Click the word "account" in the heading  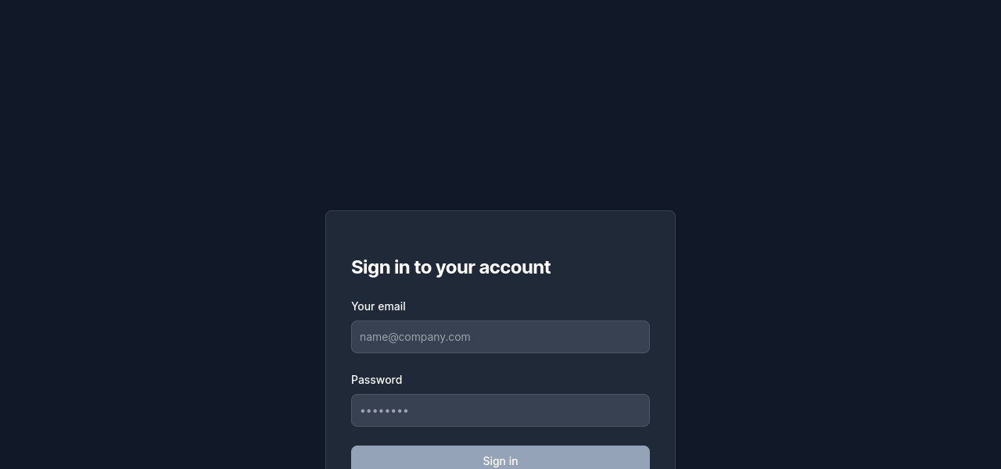coord(515,267)
